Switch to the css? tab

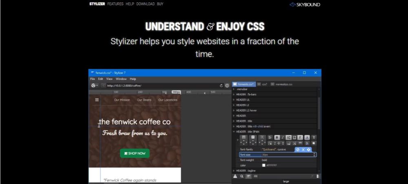point(262,84)
